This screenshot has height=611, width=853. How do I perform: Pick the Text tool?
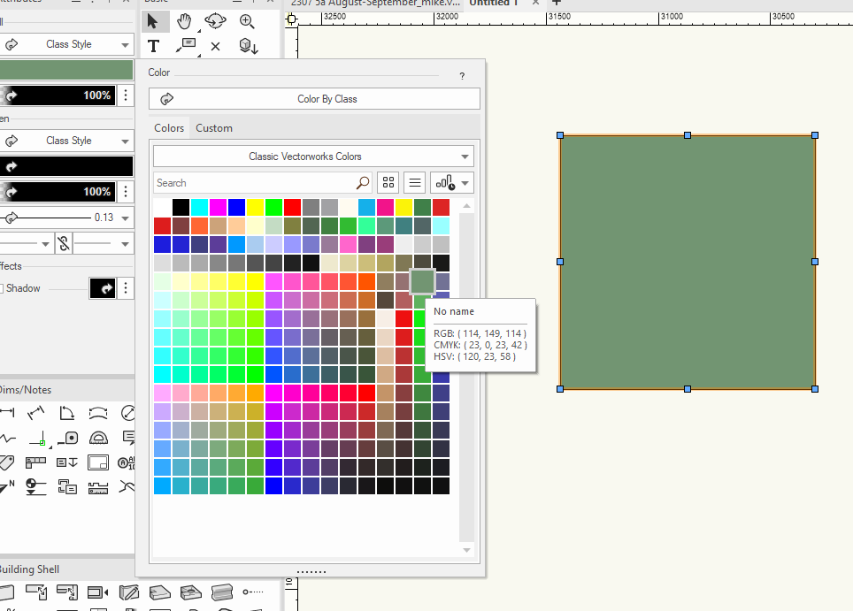pos(153,46)
